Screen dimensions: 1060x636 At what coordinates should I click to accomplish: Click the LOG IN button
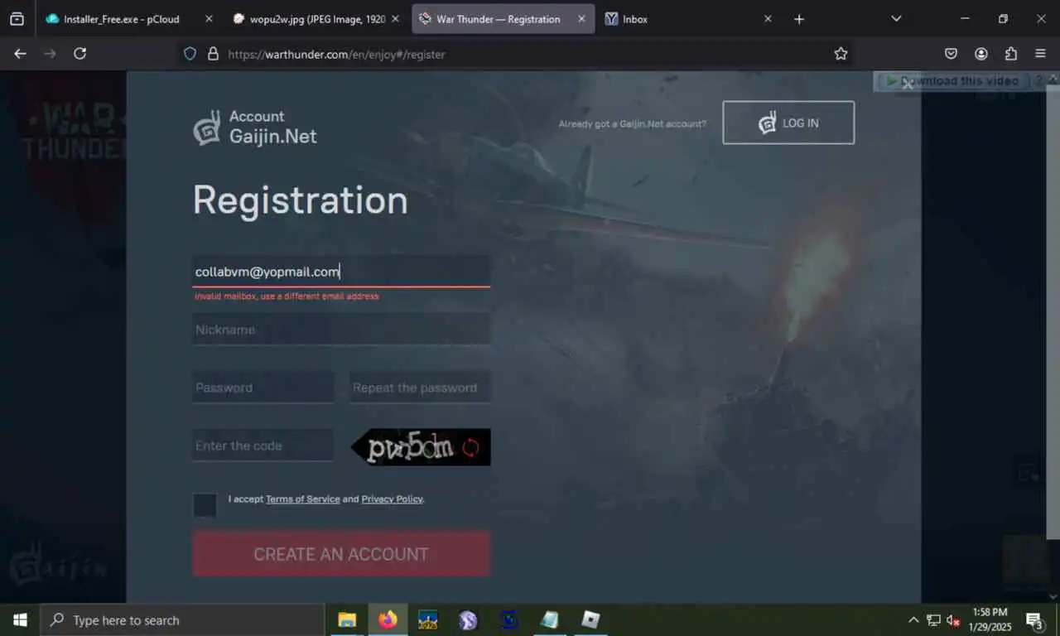(788, 123)
